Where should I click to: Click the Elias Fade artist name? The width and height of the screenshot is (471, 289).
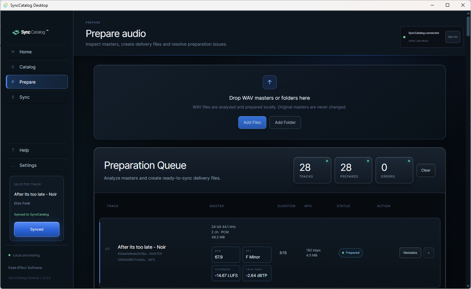[22, 203]
